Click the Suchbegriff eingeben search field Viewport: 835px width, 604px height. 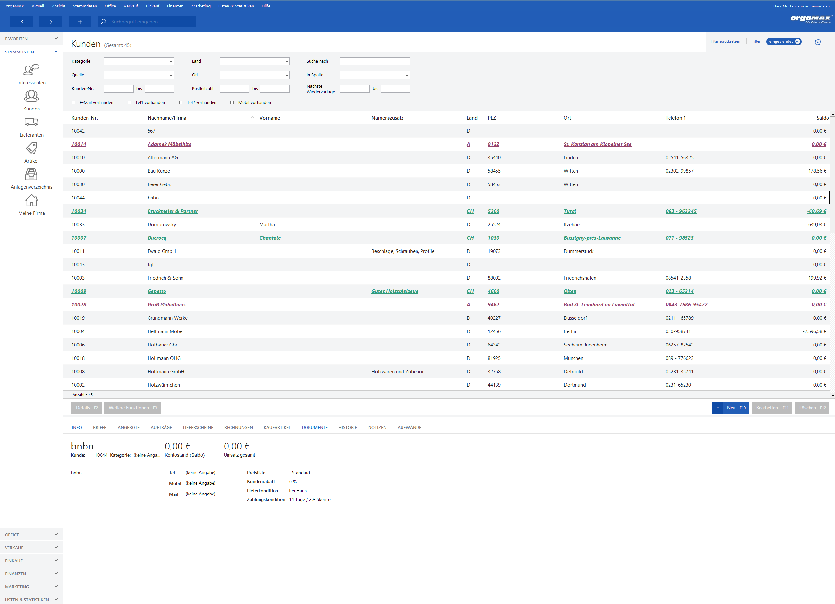point(147,22)
